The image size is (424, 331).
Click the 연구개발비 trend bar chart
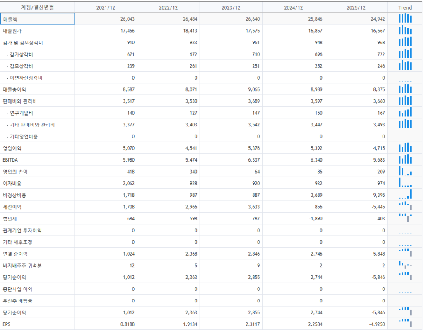coord(405,112)
